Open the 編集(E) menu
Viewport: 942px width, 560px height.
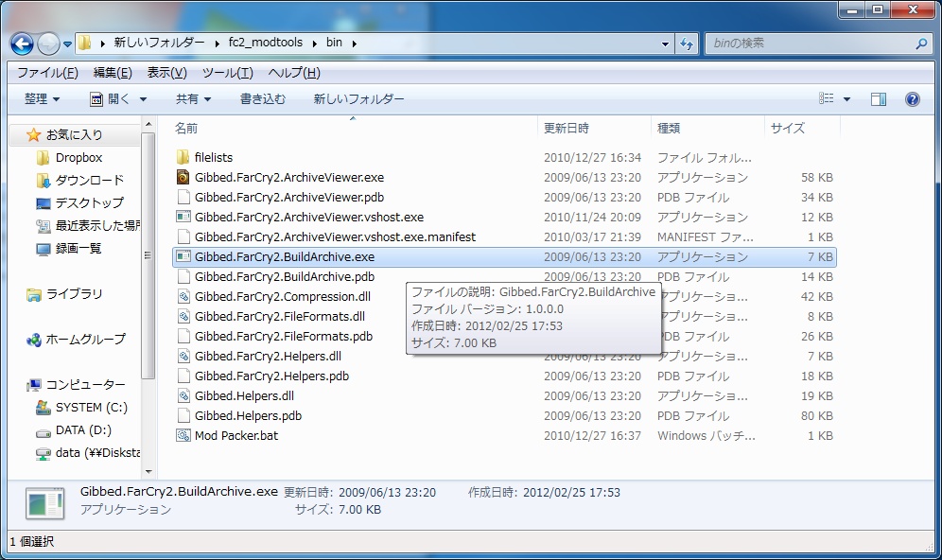[113, 73]
